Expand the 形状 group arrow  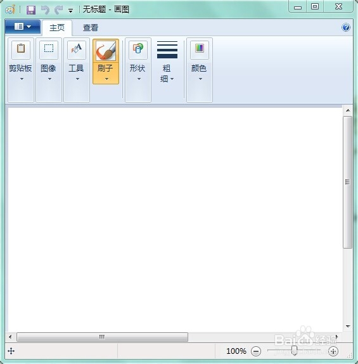(x=139, y=79)
